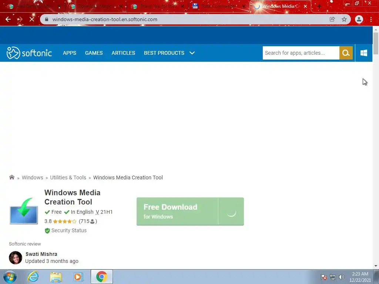Expand the chevron next to Best Products

(192, 53)
